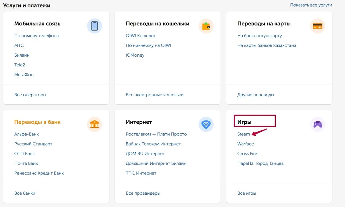
Task: Select the МТС operator
Action: tap(19, 45)
